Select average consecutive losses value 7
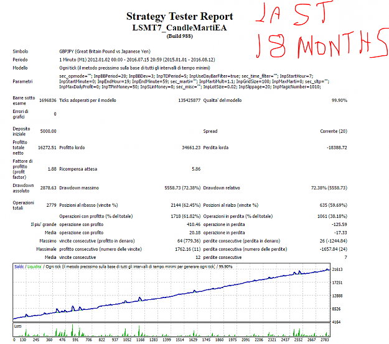The width and height of the screenshot is (389, 344). (x=346, y=258)
